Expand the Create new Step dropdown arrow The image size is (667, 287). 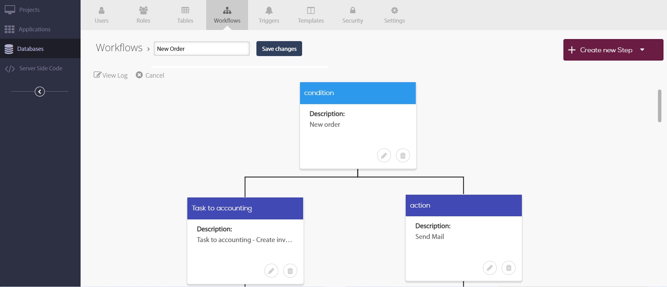tap(642, 50)
